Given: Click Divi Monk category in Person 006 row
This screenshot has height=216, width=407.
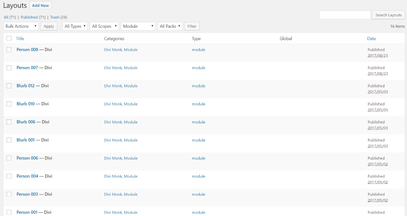Looking at the screenshot, I should pyautogui.click(x=113, y=158).
